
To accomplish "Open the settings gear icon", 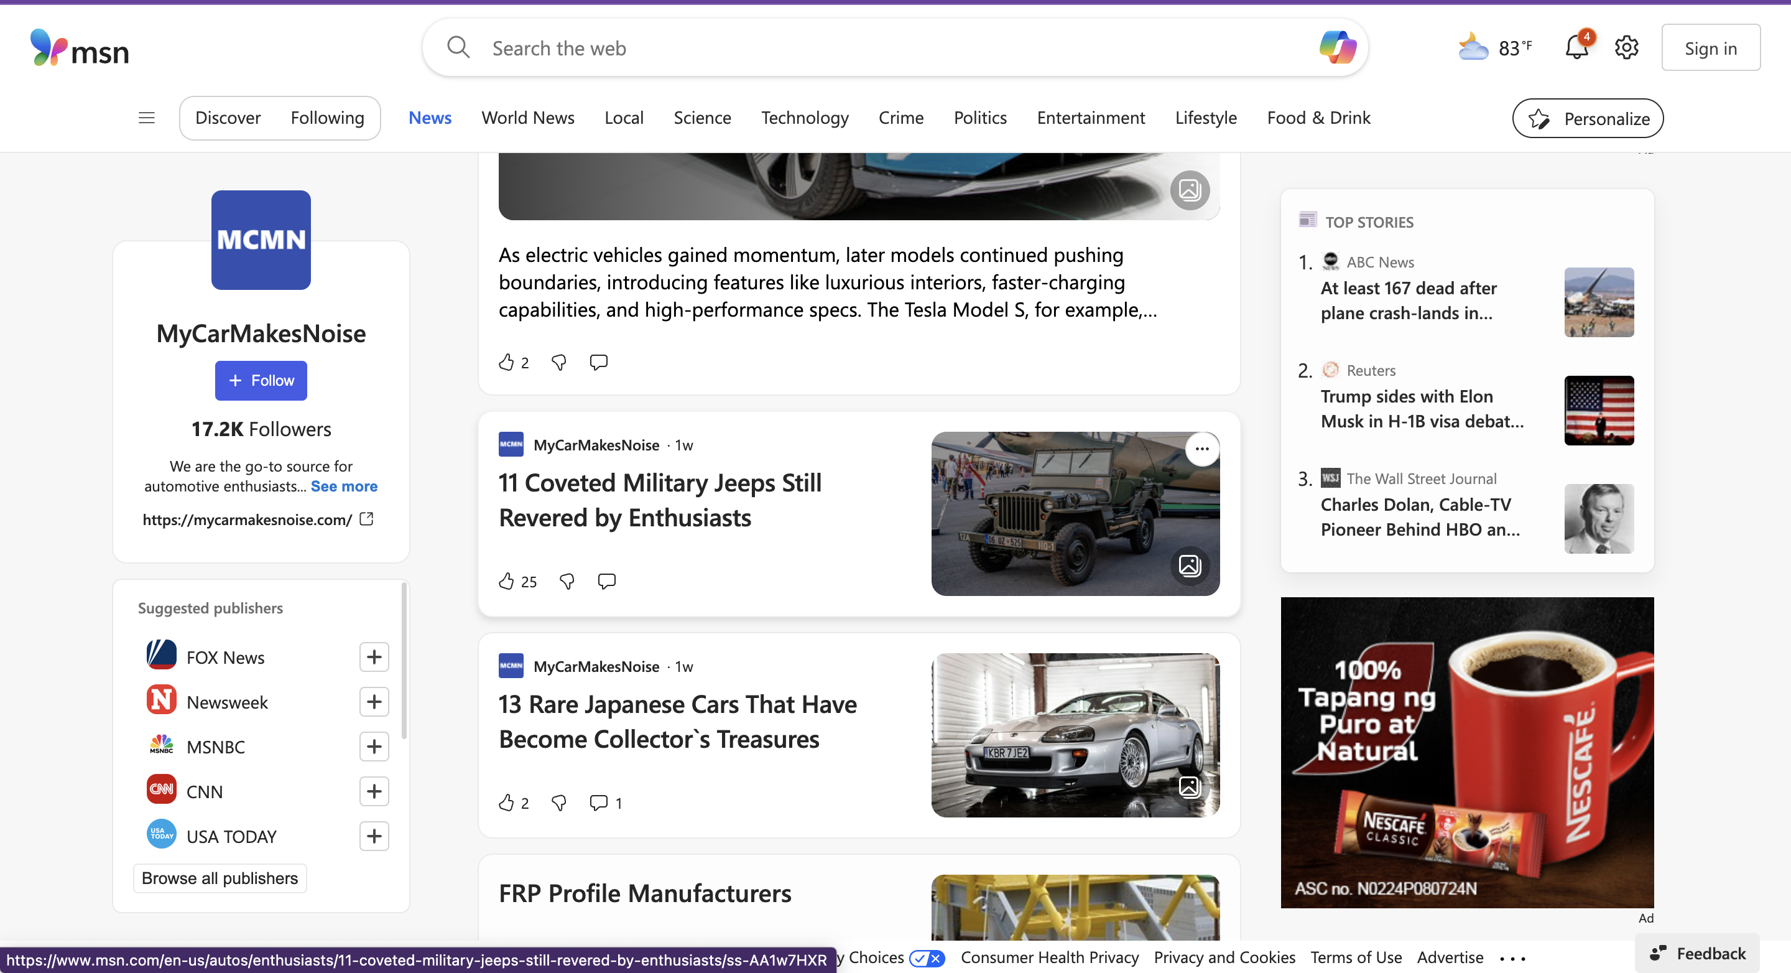I will [x=1626, y=47].
